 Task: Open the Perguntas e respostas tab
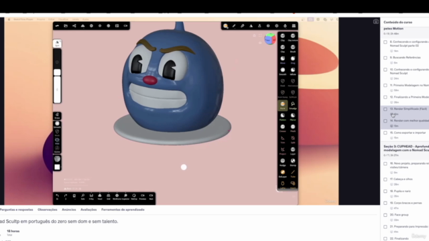16,210
